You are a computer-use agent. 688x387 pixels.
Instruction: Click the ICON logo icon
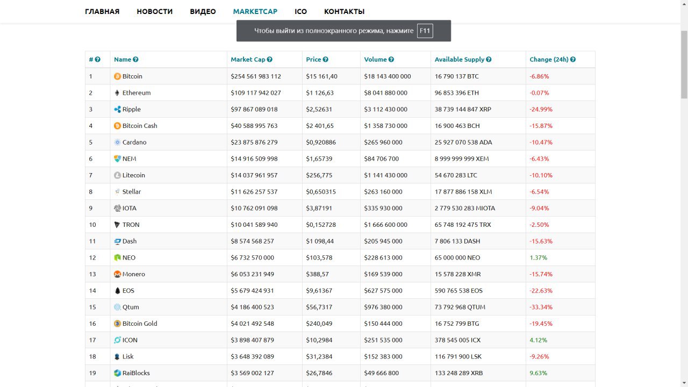117,340
